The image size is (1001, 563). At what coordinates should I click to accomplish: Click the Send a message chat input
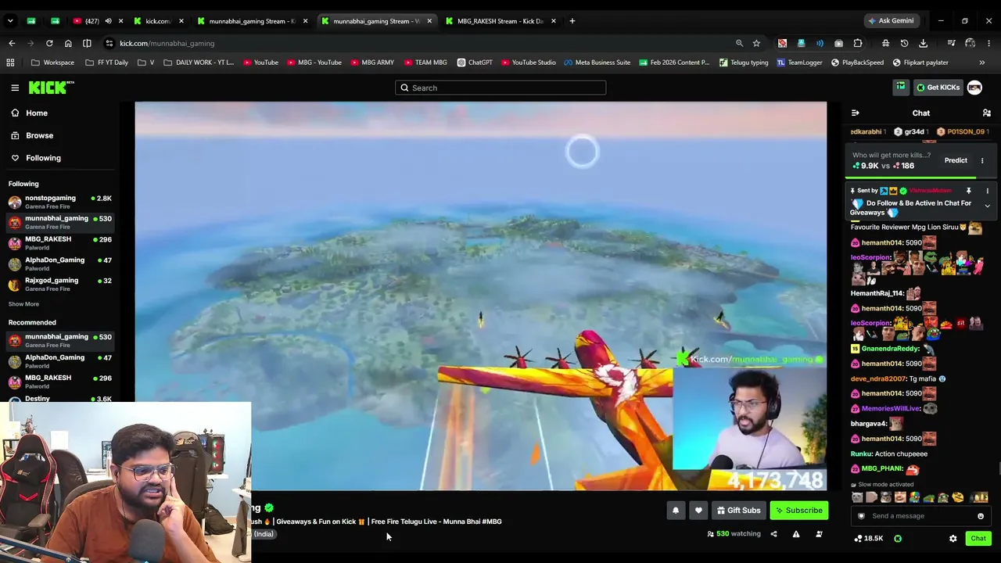920,516
